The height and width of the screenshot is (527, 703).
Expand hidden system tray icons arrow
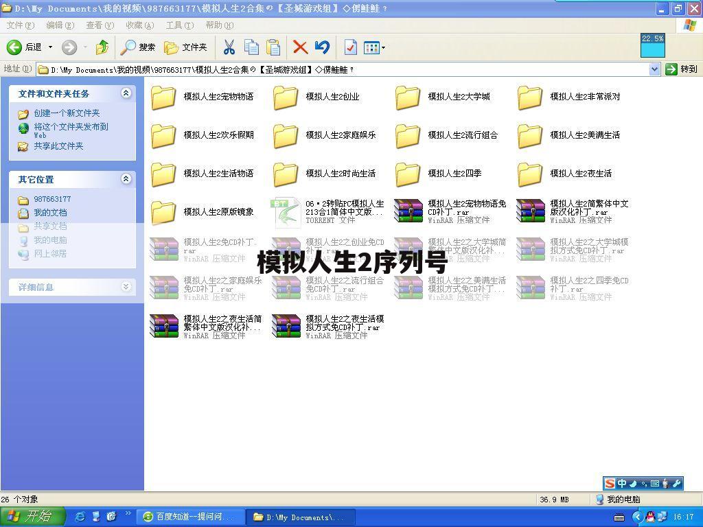click(638, 517)
